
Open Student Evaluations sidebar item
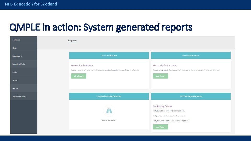24,96
